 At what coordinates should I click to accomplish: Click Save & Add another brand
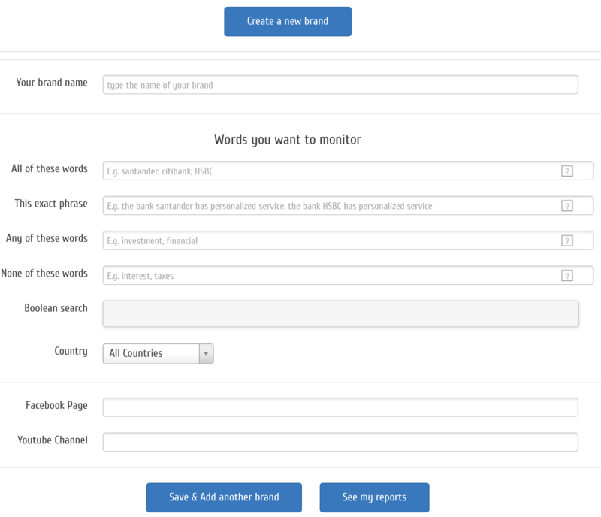224,497
